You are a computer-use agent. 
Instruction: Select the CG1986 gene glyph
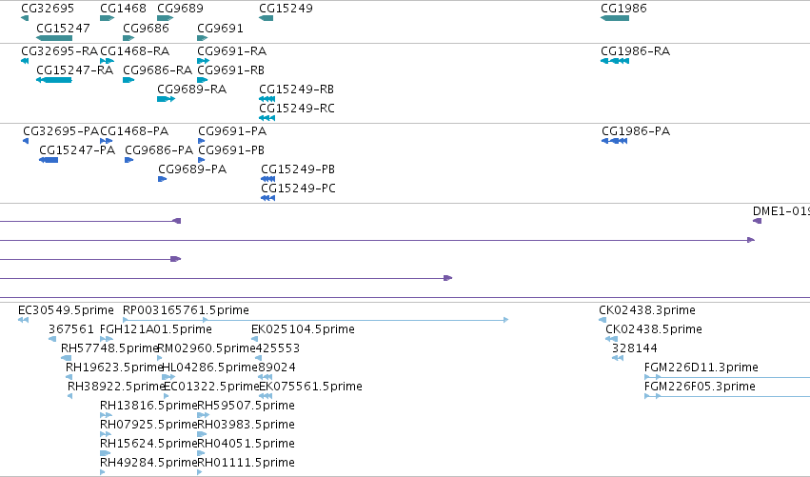coord(615,18)
